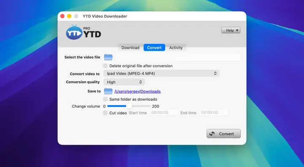Close the YTD Video Downloader window
Image resolution: width=304 pixels, height=167 pixels.
pos(62,16)
